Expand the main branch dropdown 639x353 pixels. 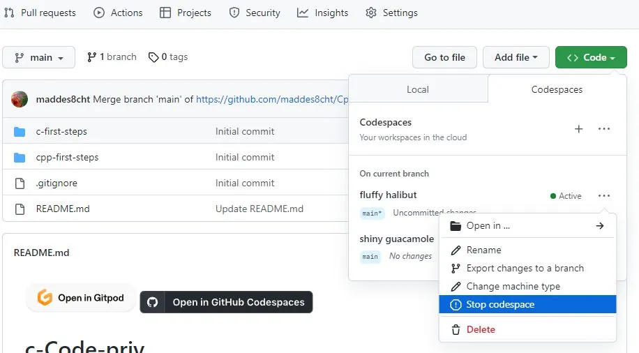point(39,57)
